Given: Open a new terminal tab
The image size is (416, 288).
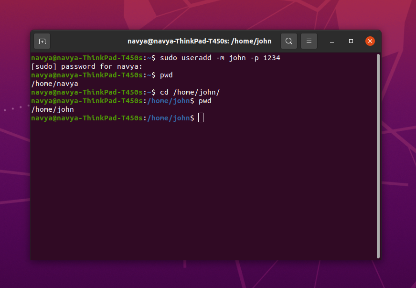Looking at the screenshot, I should (42, 41).
